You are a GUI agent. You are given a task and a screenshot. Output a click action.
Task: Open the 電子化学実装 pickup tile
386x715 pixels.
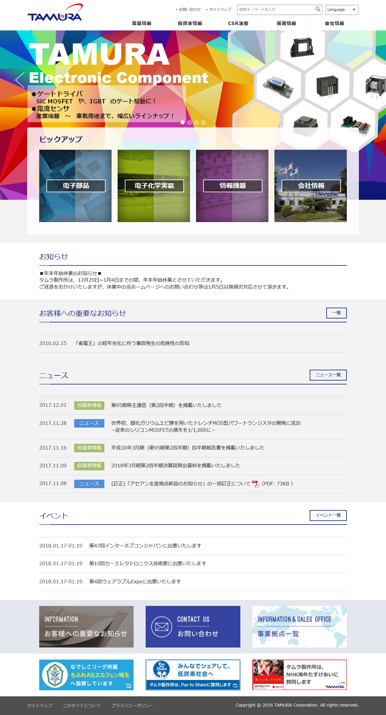coord(154,186)
